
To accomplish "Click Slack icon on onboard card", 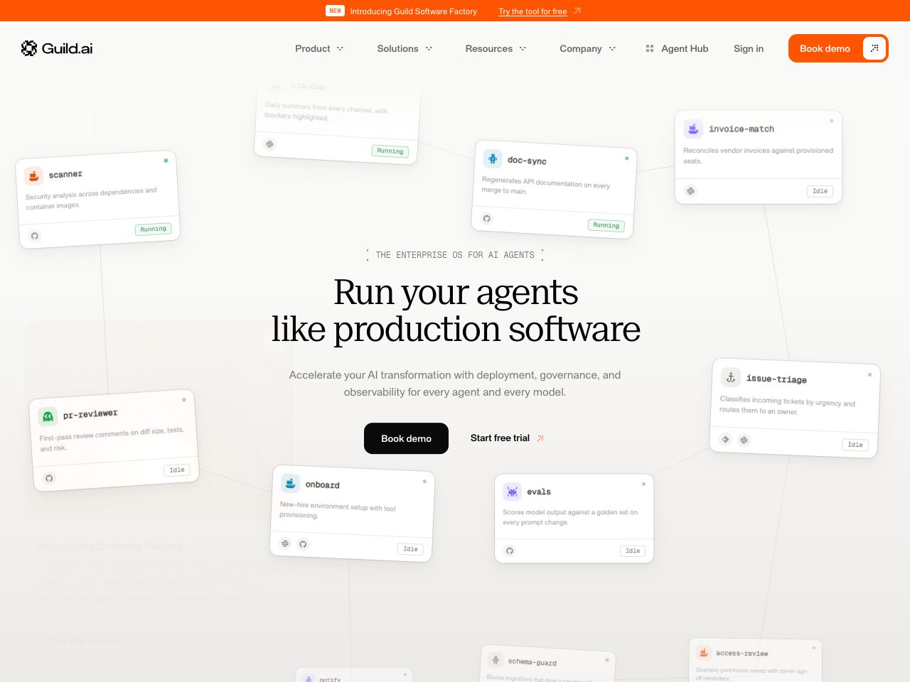I will (285, 543).
